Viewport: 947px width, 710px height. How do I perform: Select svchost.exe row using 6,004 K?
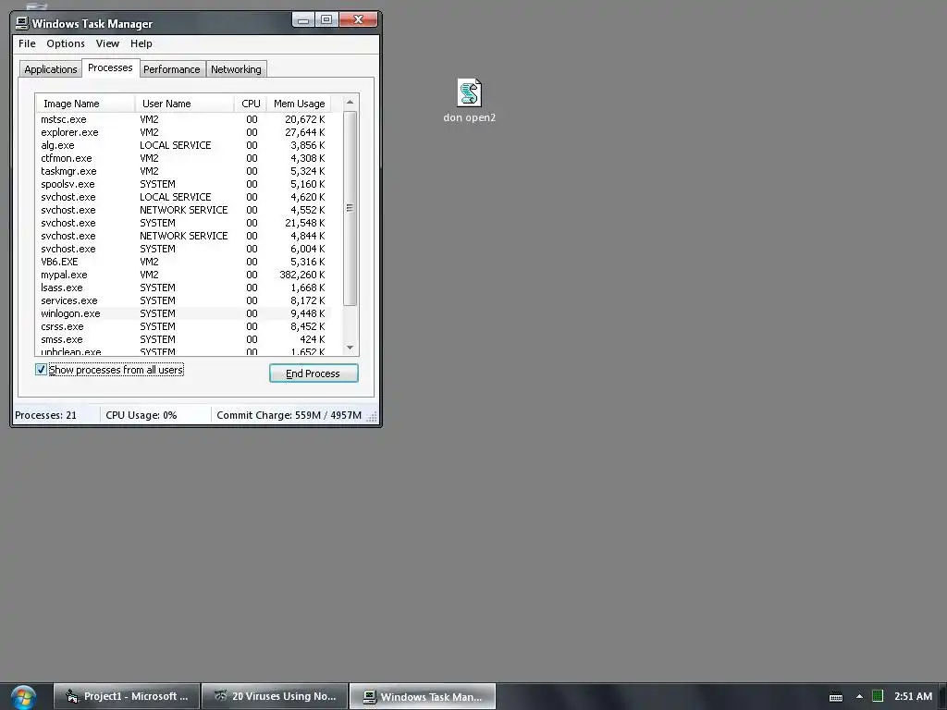[x=184, y=249]
